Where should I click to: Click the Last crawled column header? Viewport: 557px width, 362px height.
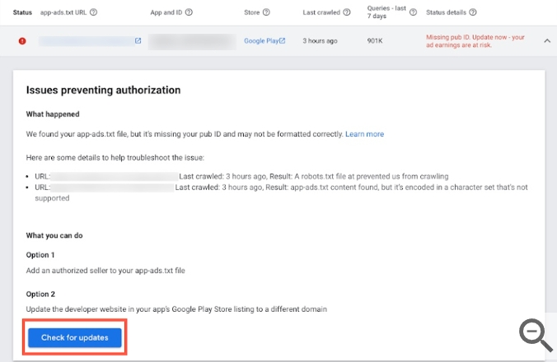tap(321, 12)
